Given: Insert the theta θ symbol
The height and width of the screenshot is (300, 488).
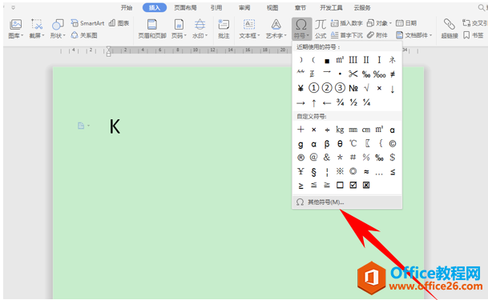Looking at the screenshot, I should 340,143.
